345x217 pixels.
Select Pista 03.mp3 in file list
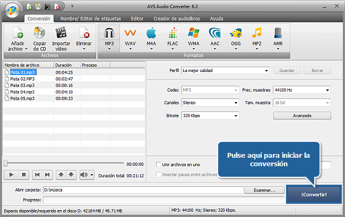(22, 85)
